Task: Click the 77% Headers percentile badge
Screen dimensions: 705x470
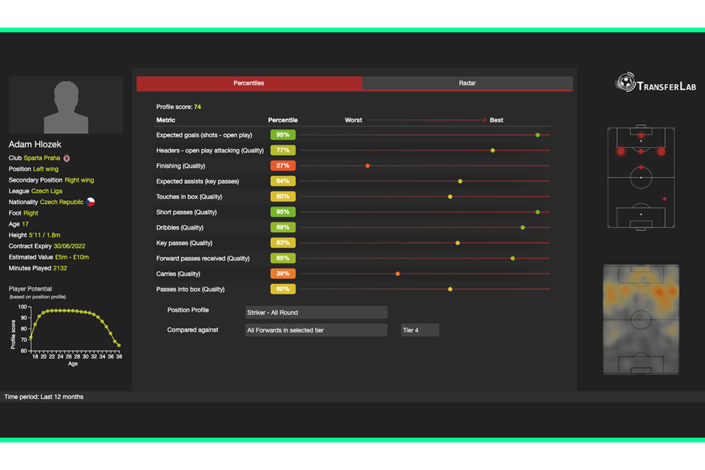Action: tap(283, 150)
